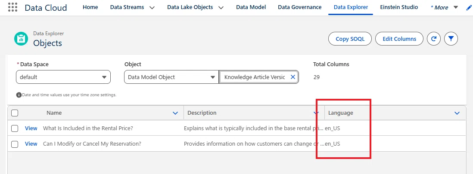Viewport: 473px width, 174px height.
Task: Click the Language column header
Action: coord(341,113)
